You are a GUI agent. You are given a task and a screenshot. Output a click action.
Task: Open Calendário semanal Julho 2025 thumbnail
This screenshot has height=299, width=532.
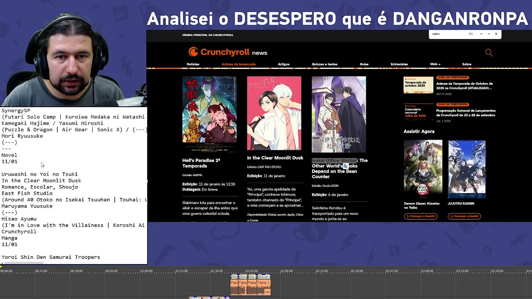click(x=418, y=112)
